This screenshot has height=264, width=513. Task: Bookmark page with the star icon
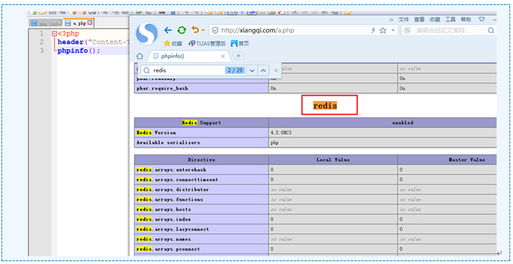point(383,31)
